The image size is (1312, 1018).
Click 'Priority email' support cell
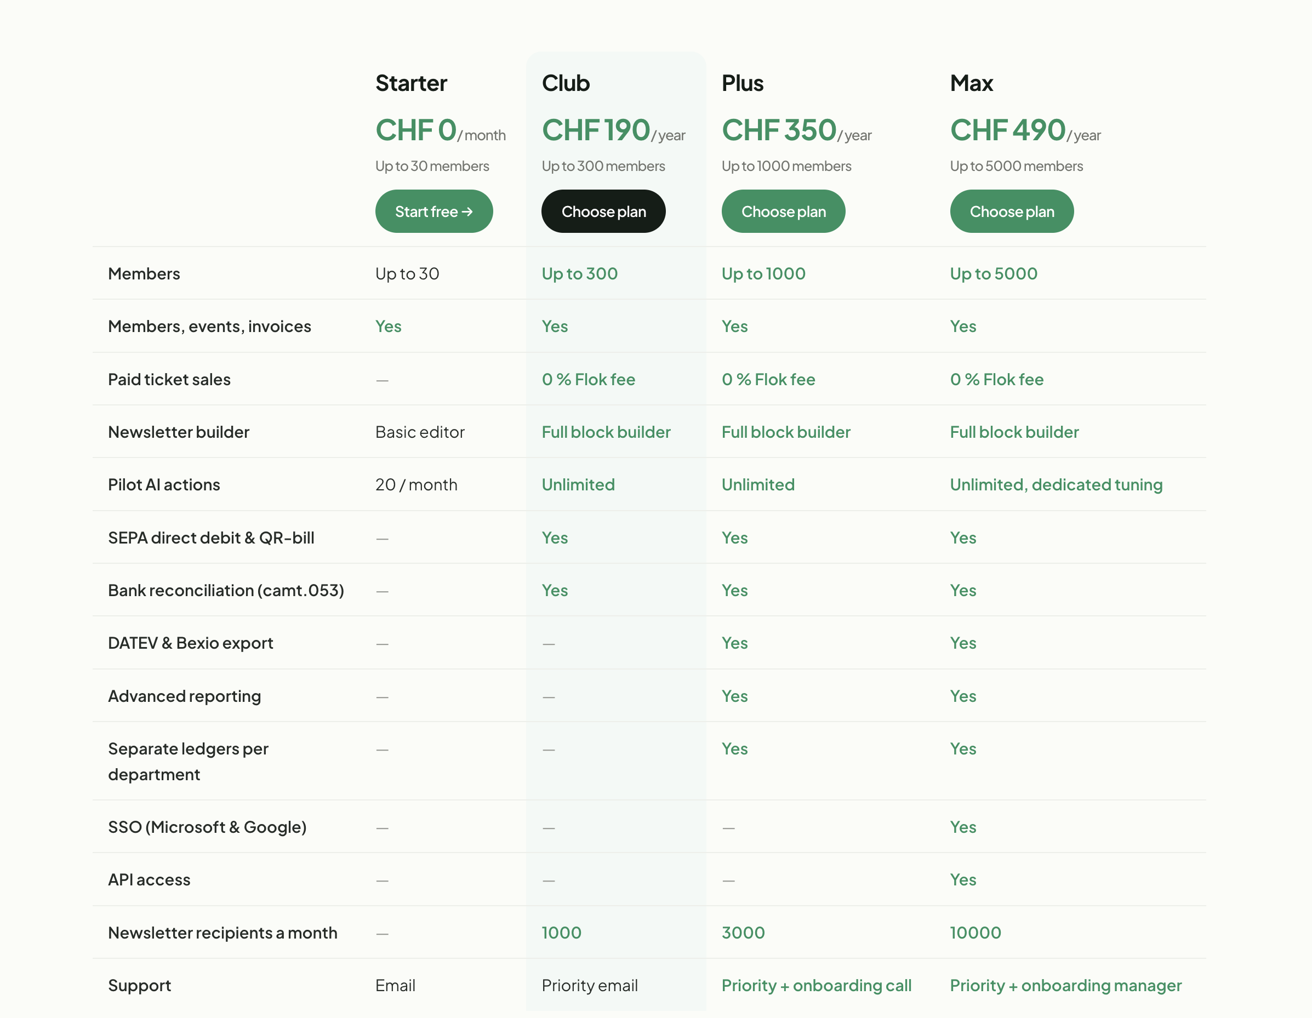tap(589, 986)
